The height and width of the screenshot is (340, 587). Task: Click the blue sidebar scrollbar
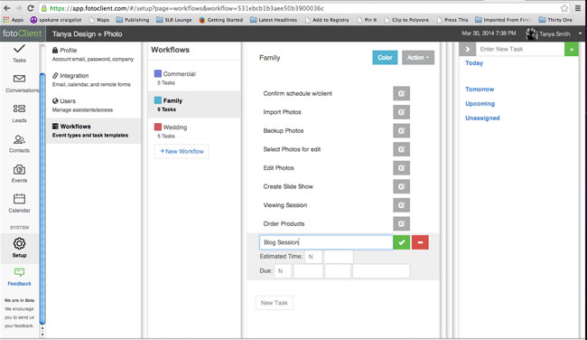[42, 199]
